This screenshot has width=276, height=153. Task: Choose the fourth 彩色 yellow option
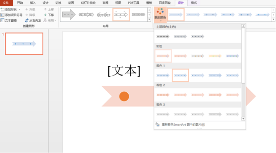pyautogui.click(x=215, y=56)
